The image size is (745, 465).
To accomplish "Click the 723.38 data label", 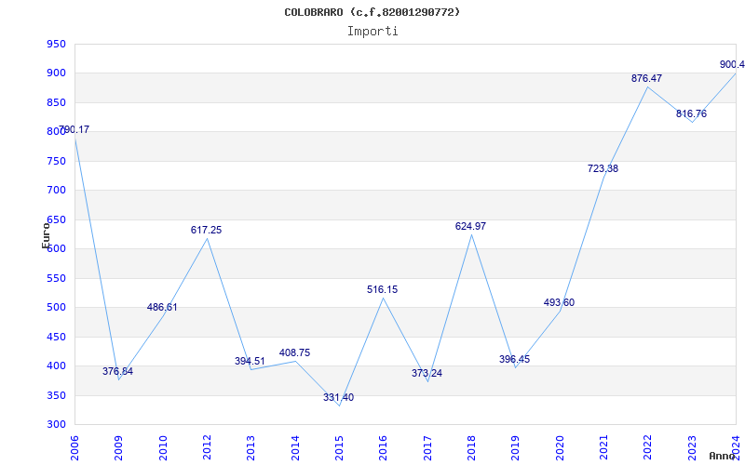I will 603,168.
